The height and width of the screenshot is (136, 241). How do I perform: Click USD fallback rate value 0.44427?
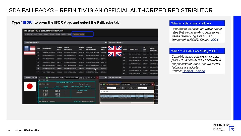pos(59,69)
